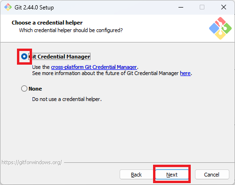Click the large Git logo in the header
This screenshot has height=185, width=235.
(x=220, y=28)
